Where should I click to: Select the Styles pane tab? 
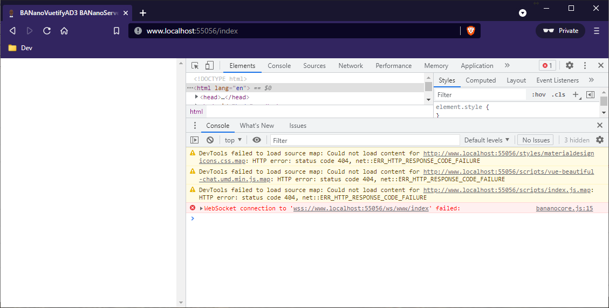447,80
